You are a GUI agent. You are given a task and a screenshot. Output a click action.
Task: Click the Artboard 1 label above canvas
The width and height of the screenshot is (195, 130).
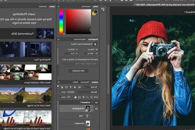[190, 12]
